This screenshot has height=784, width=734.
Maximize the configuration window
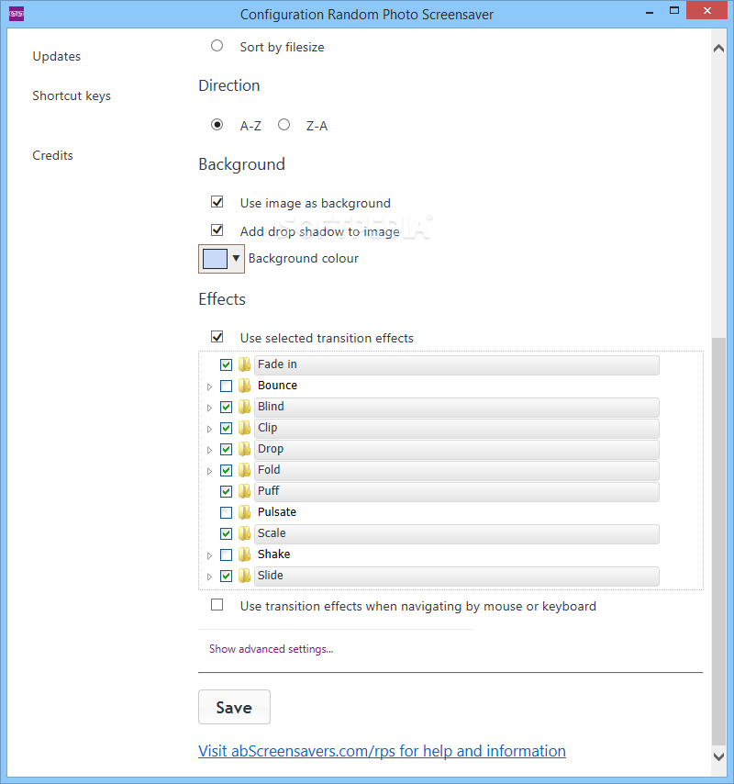point(674,10)
